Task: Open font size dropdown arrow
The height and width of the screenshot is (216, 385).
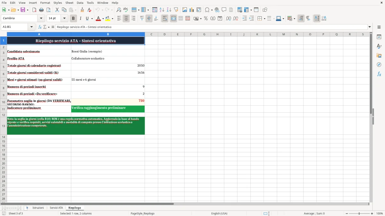Action: coord(64,19)
